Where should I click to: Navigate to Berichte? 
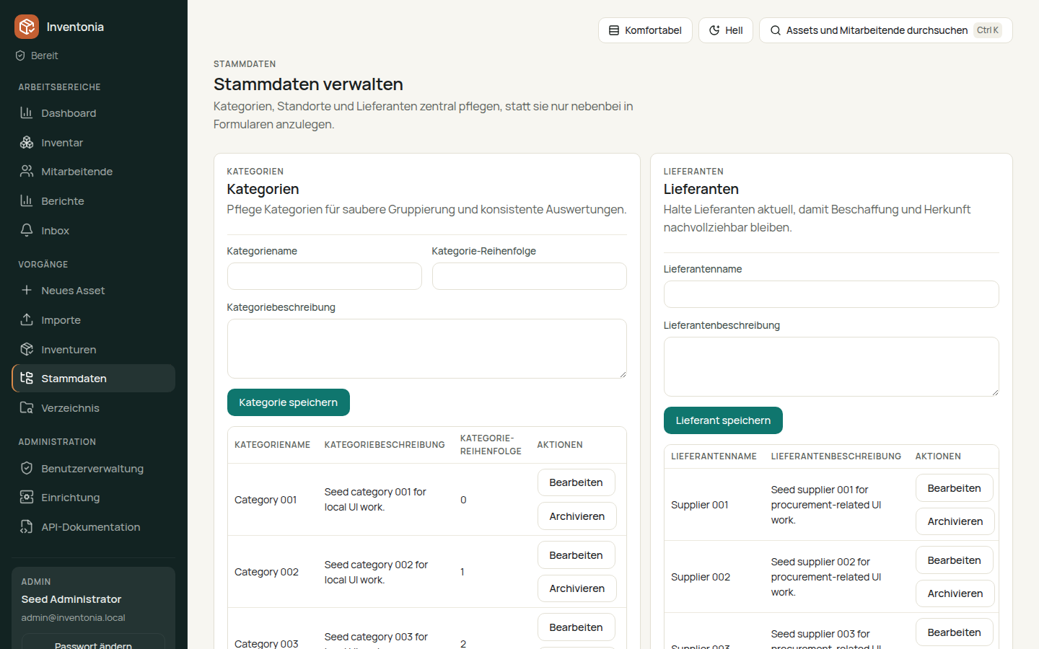coord(93,201)
